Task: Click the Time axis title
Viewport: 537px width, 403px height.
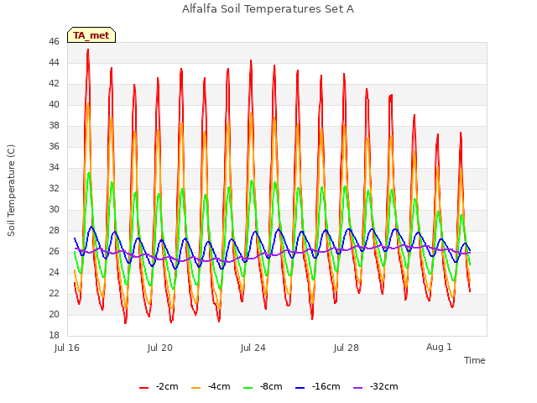Action: tap(475, 360)
